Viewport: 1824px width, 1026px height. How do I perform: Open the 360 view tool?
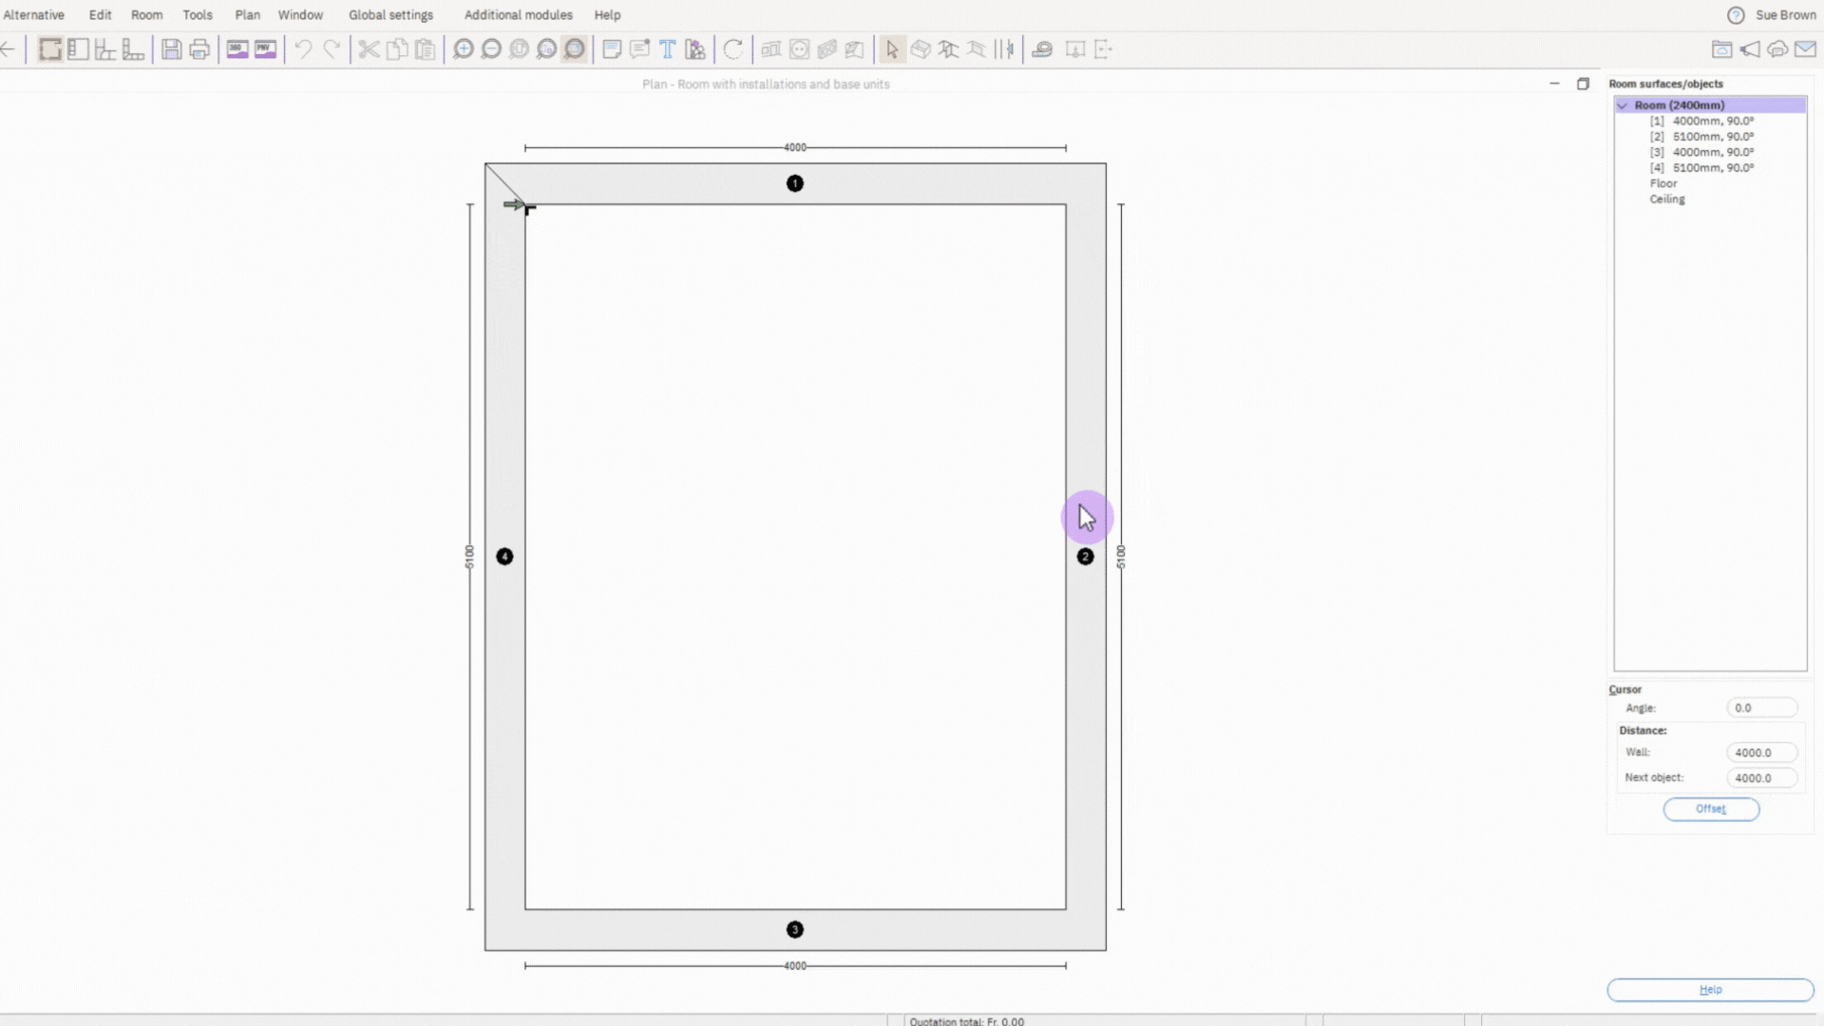click(x=237, y=48)
